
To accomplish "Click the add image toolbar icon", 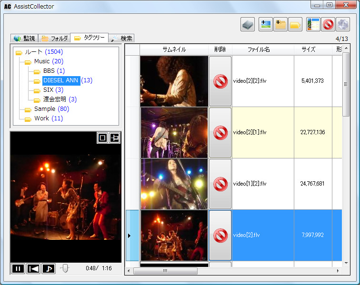I will point(266,24).
